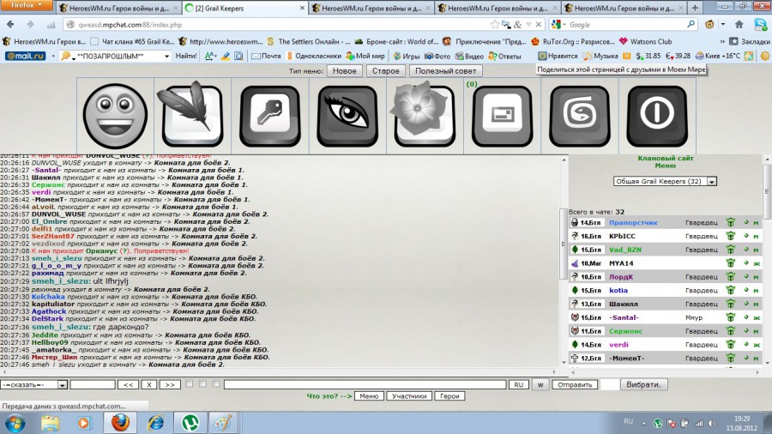The image size is (772, 434).
Task: Toggle the first checkbox in the message bar
Action: click(x=190, y=384)
